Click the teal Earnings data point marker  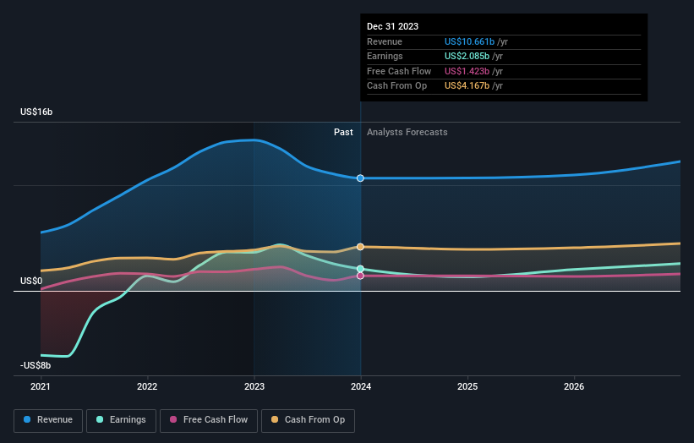pos(360,269)
